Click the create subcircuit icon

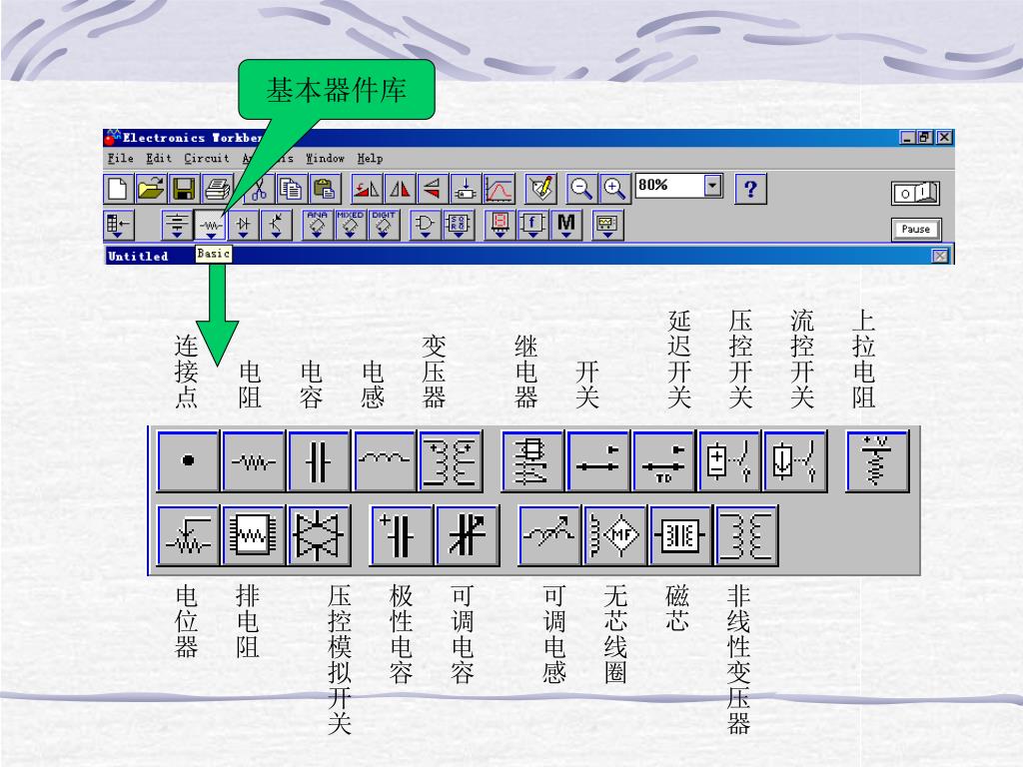pyautogui.click(x=466, y=189)
